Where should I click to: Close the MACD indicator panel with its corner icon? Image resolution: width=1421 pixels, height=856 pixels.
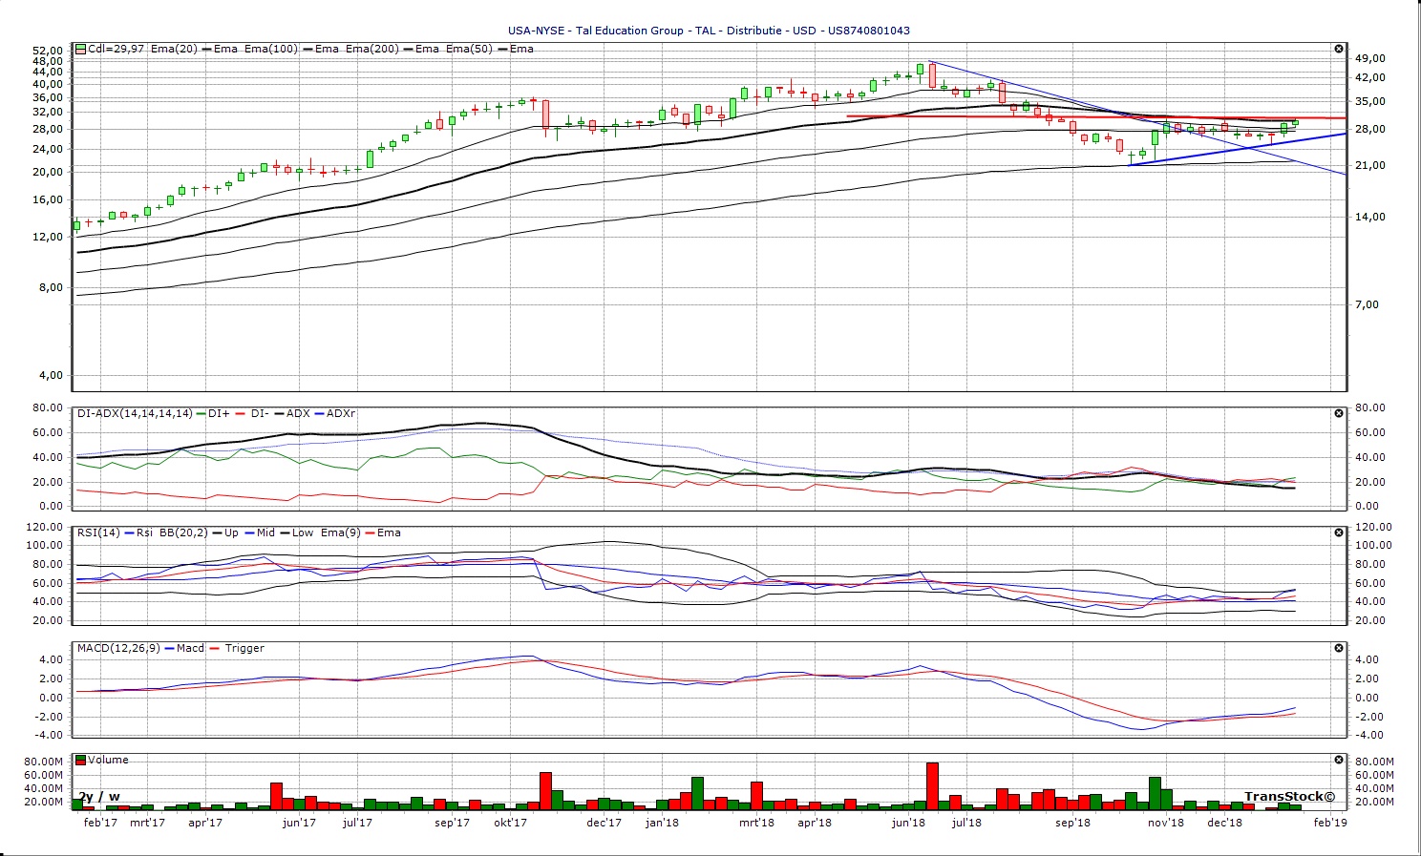(1339, 648)
